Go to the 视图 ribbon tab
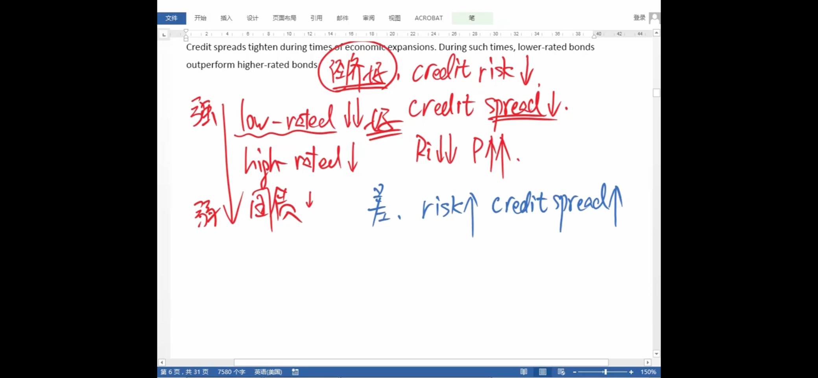818x378 pixels. [394, 18]
